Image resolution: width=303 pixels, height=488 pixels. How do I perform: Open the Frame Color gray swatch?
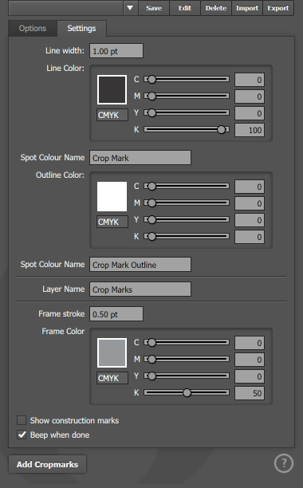click(112, 353)
